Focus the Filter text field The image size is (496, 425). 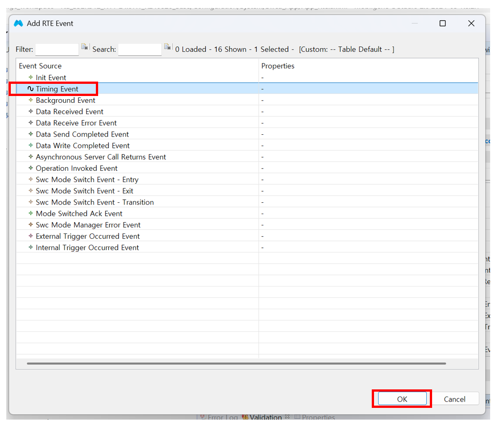click(x=57, y=49)
